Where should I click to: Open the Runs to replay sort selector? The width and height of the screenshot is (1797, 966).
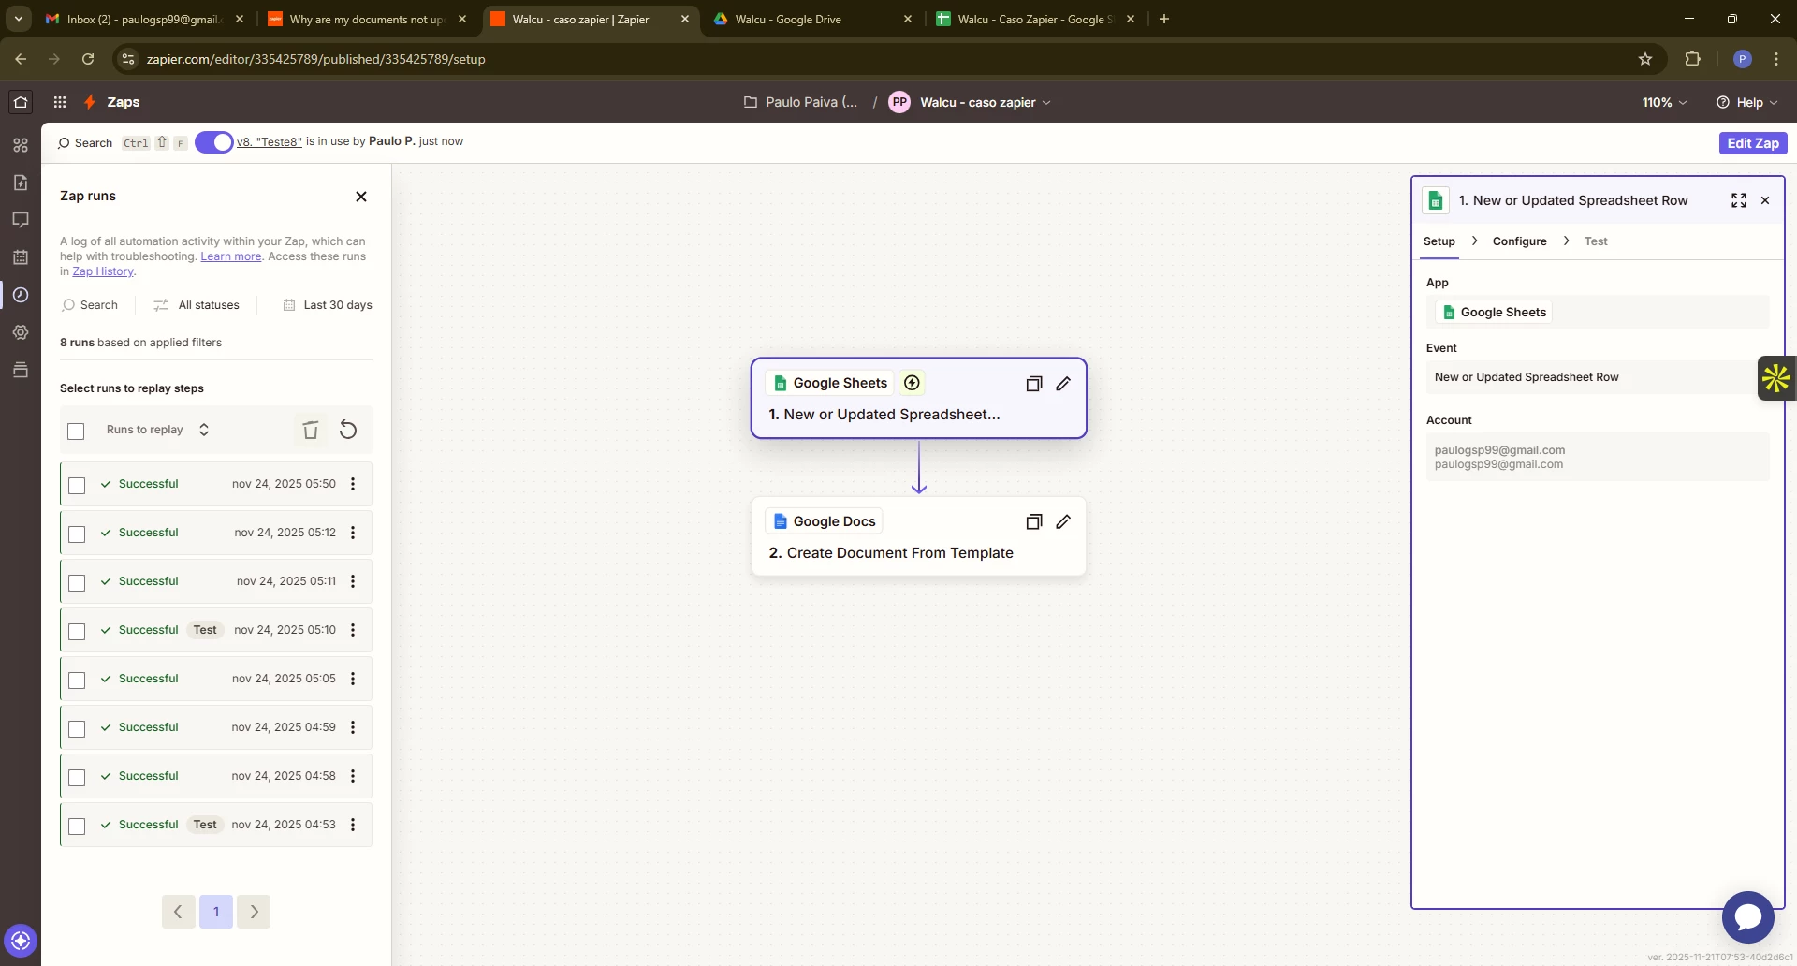click(x=157, y=430)
